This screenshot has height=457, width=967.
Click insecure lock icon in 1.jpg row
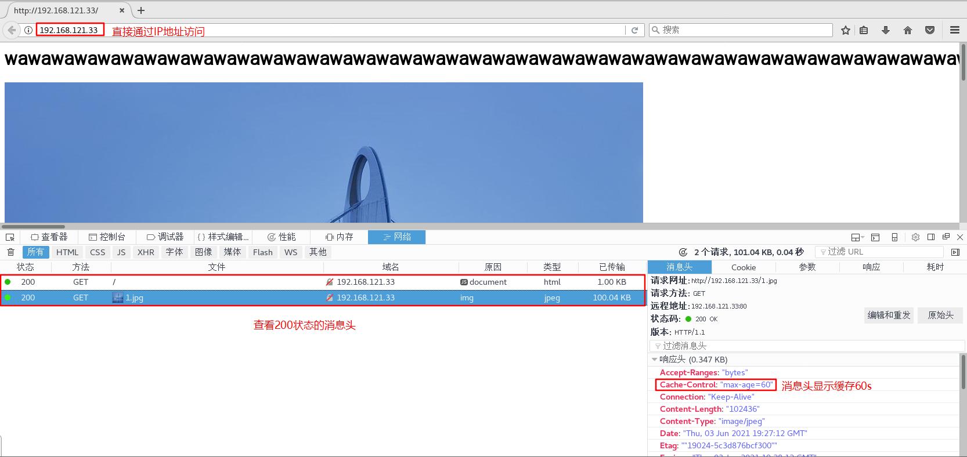click(330, 298)
